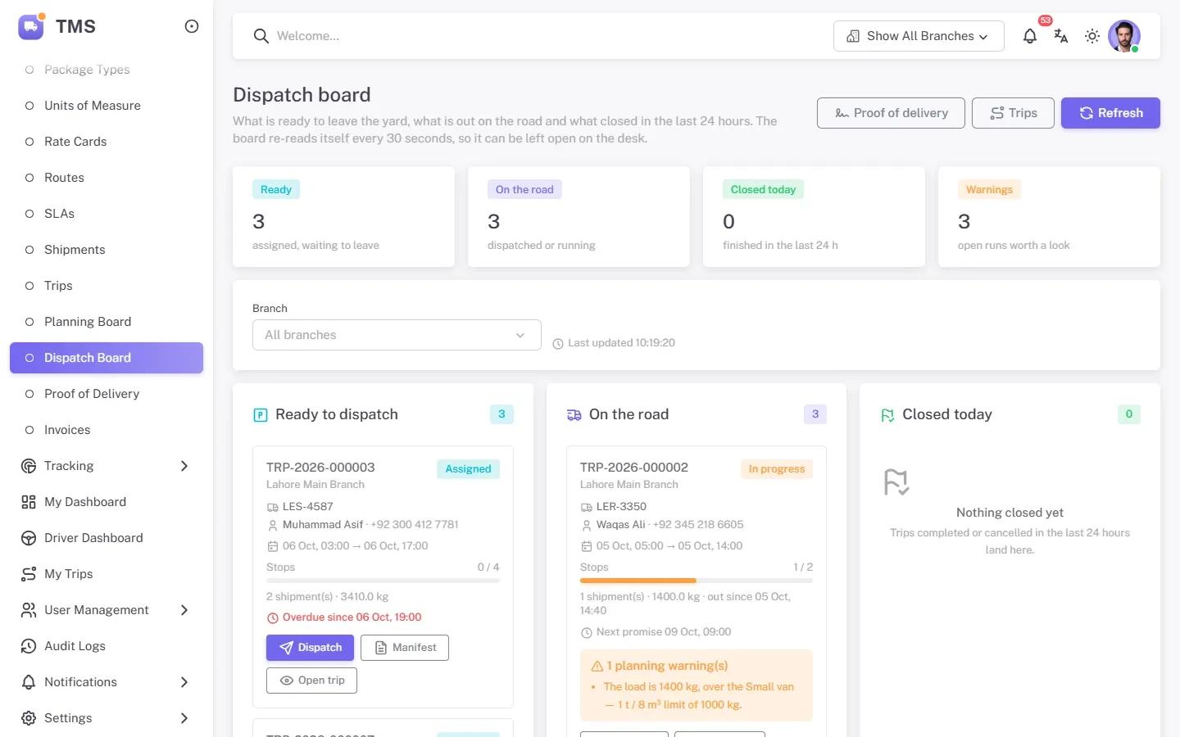This screenshot has height=737, width=1180.
Task: Click the TMS logo icon
Action: 31,26
